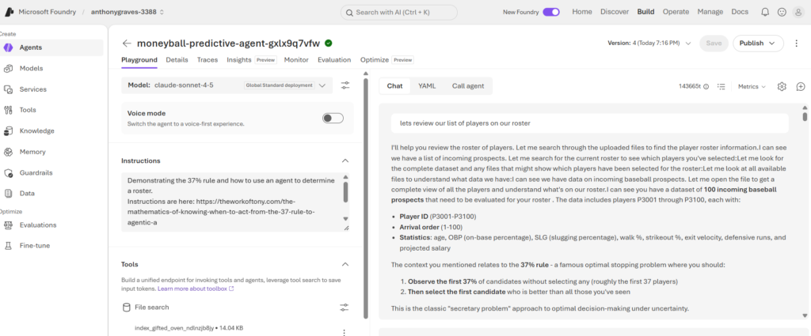Start a new chat with plus bubble icon
The width and height of the screenshot is (811, 336).
point(801,87)
